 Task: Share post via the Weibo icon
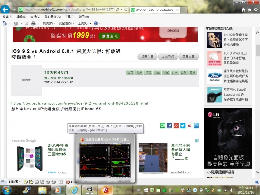(x=190, y=126)
